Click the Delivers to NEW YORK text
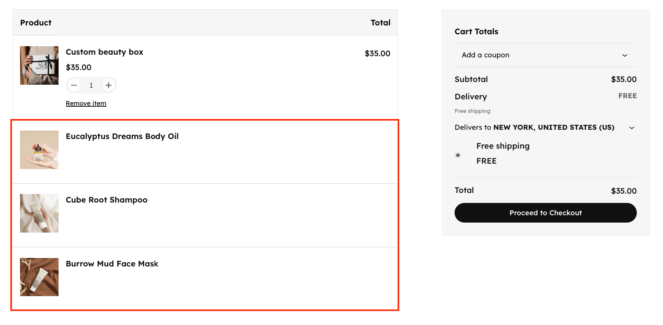663x325 pixels. [x=534, y=127]
